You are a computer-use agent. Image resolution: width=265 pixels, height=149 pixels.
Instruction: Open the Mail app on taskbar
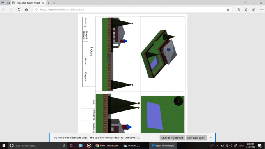[80, 145]
